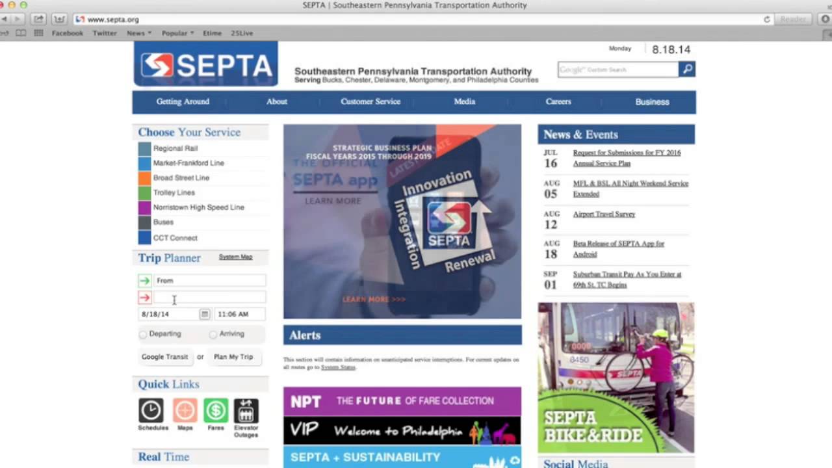Viewport: 832px width, 468px height.
Task: Open Request for Submissions FY 2016 link
Action: 627,158
